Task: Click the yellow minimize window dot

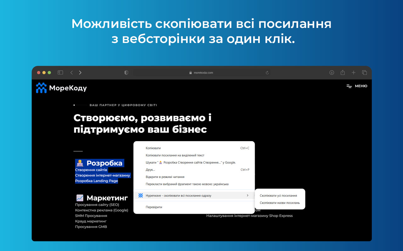Action: [x=44, y=72]
